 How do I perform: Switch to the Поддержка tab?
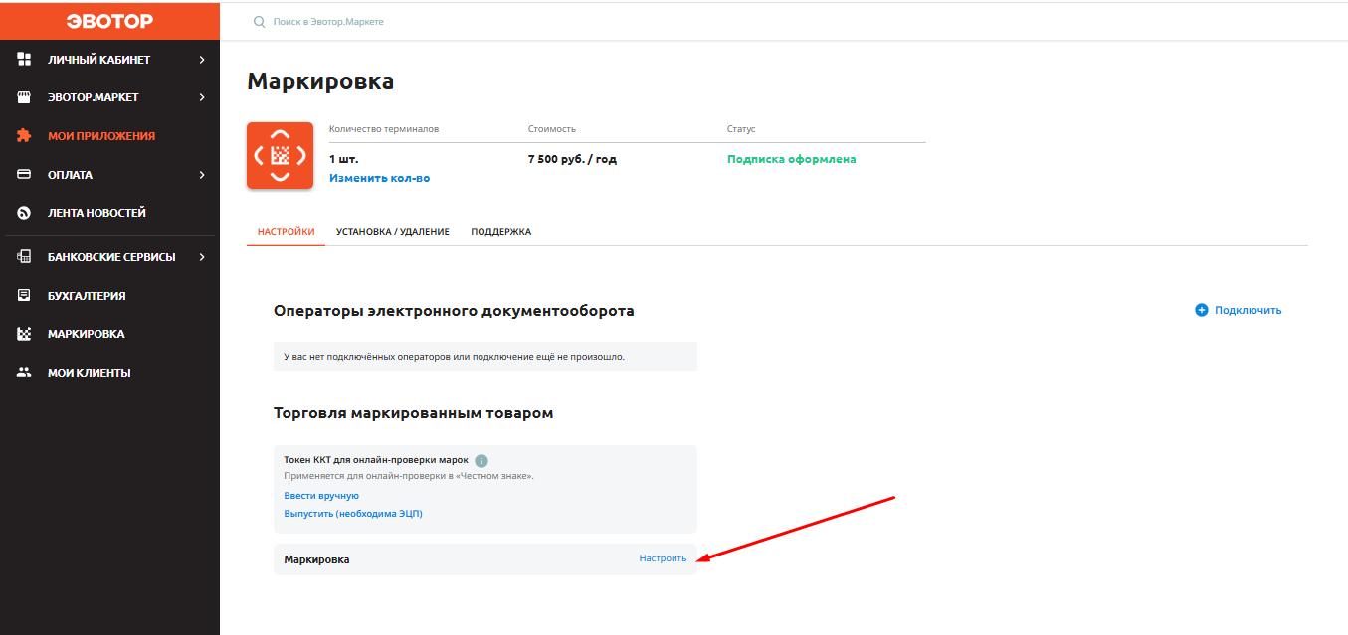501,232
